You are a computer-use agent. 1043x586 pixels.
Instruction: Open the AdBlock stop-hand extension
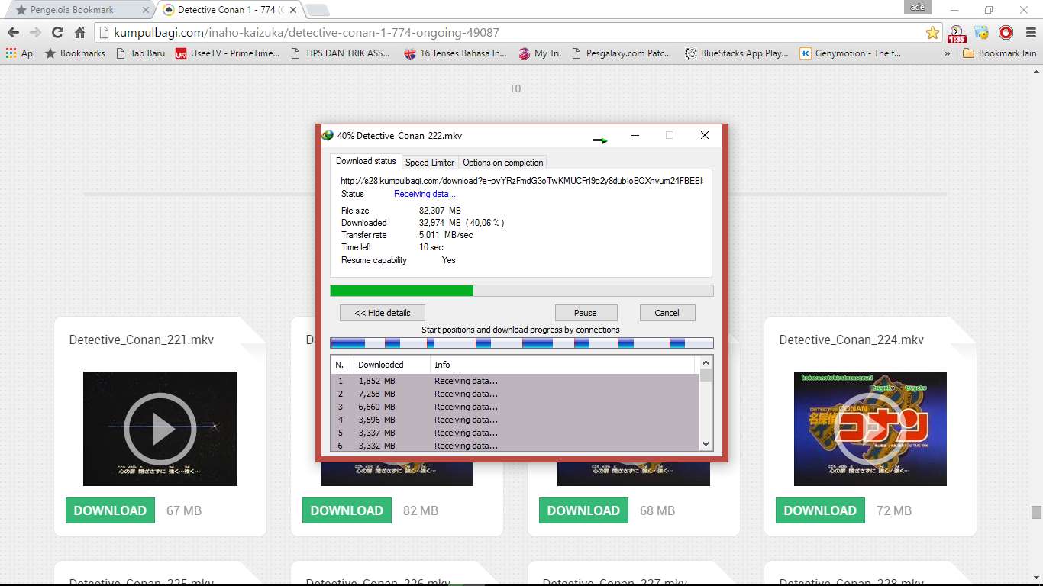coord(1006,33)
